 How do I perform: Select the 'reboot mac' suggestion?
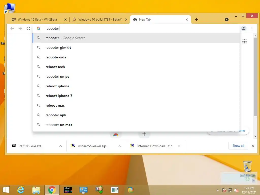coord(136,105)
